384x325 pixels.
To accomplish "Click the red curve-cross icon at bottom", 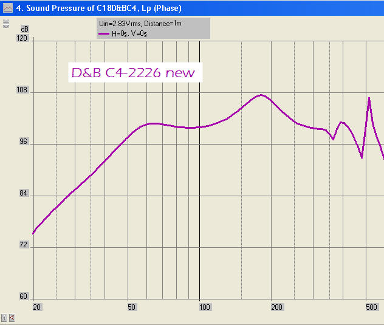I will [12, 318].
